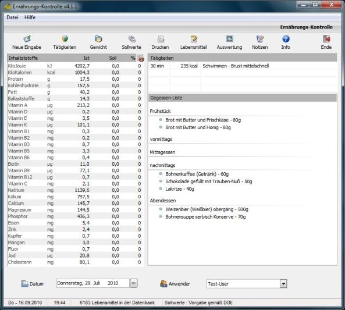Show the Info help icon

(x=286, y=39)
